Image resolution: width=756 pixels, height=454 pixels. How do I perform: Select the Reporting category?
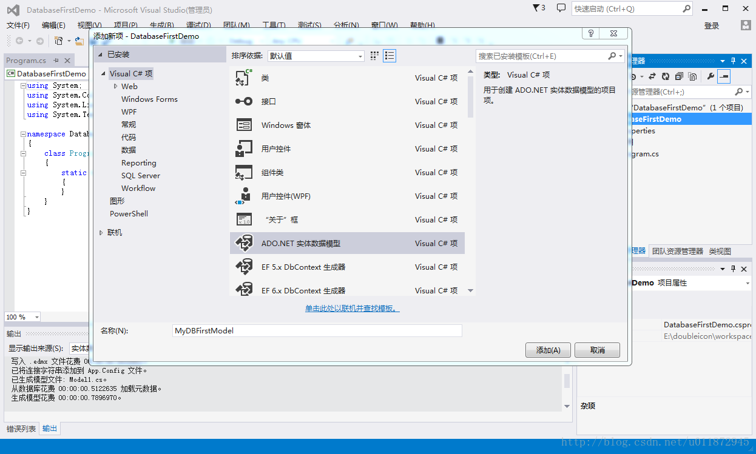[x=139, y=163]
